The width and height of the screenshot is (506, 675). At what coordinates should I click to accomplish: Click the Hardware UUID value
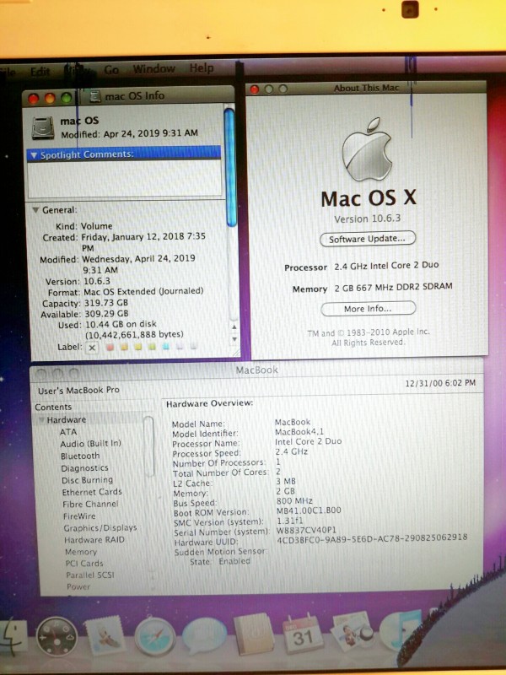[372, 538]
